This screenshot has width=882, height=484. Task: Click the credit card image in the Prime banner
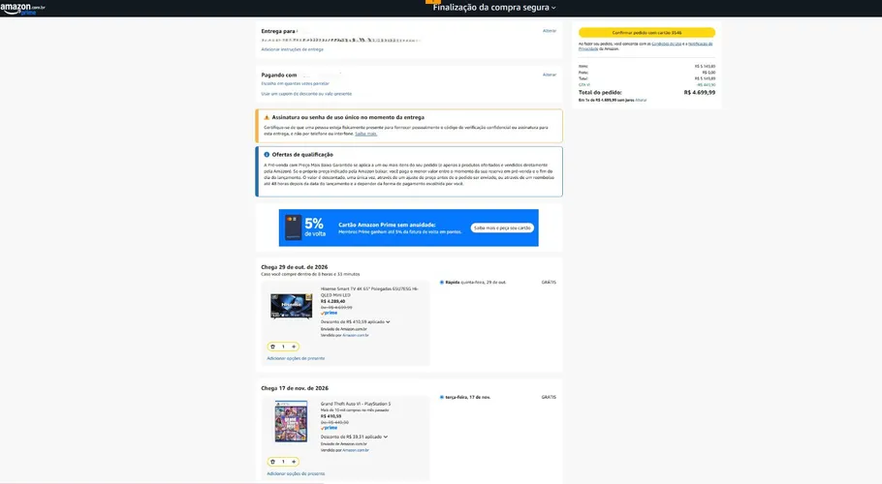(293, 227)
